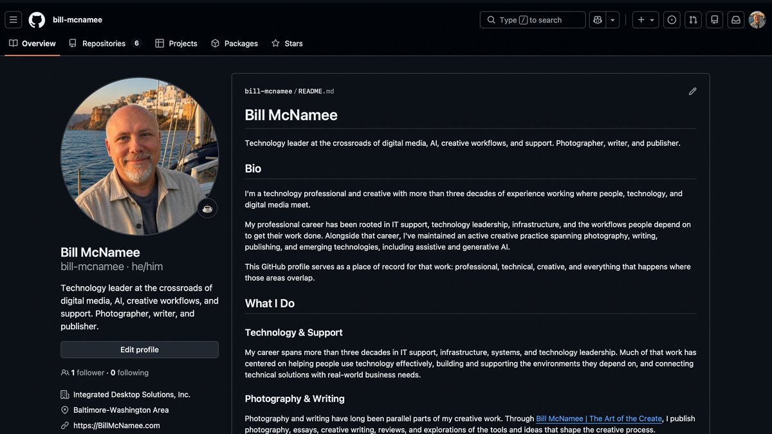Click the search field 'Type / to search'
The image size is (772, 434).
[x=533, y=20]
